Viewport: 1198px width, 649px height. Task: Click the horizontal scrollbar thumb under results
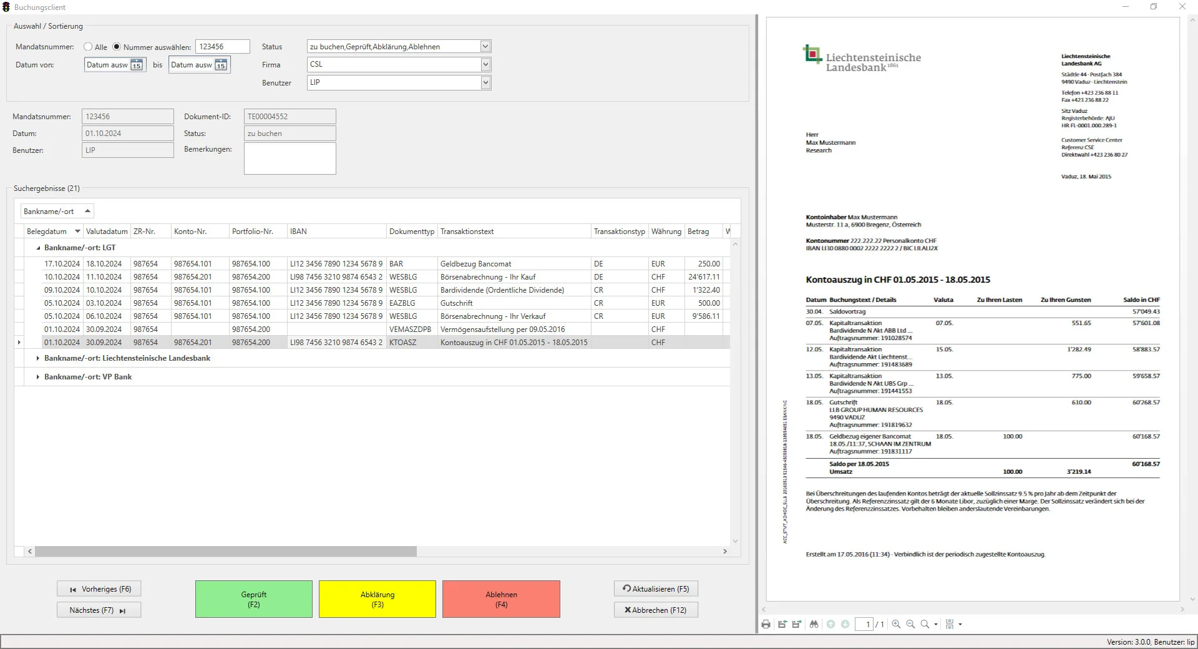coord(226,552)
